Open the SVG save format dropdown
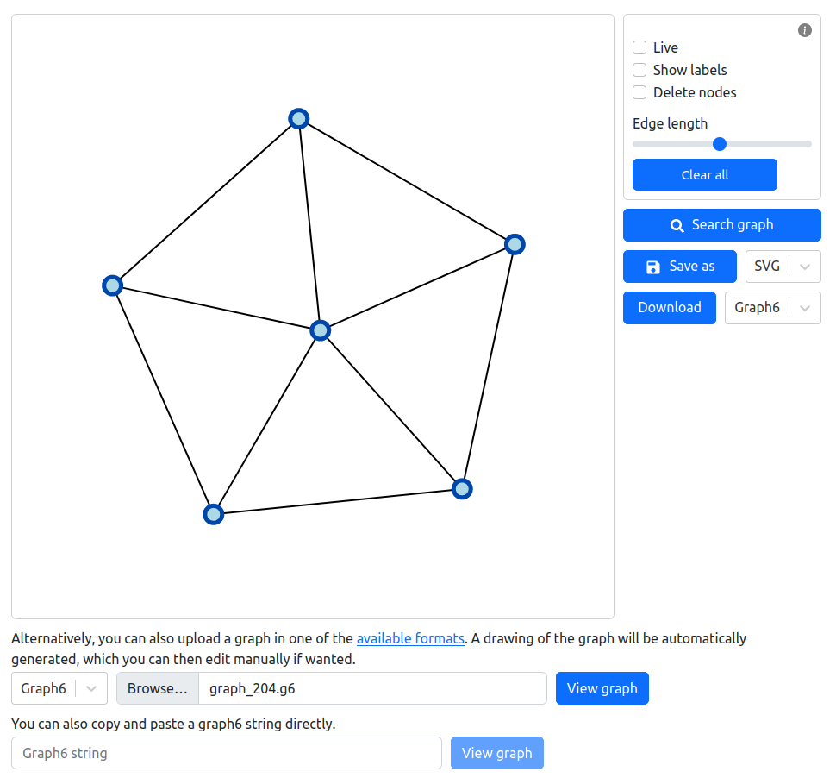 pyautogui.click(x=783, y=267)
